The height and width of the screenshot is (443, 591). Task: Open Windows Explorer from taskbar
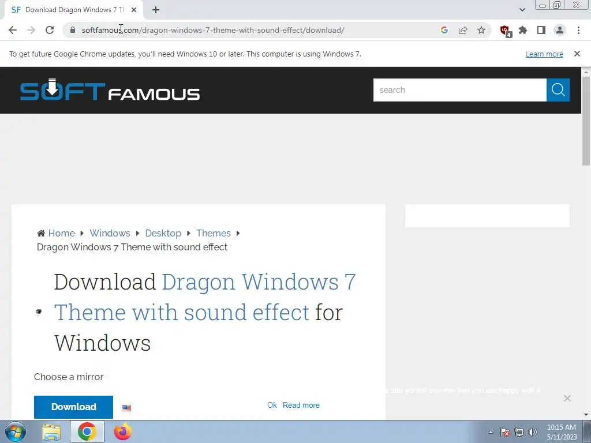click(x=51, y=431)
